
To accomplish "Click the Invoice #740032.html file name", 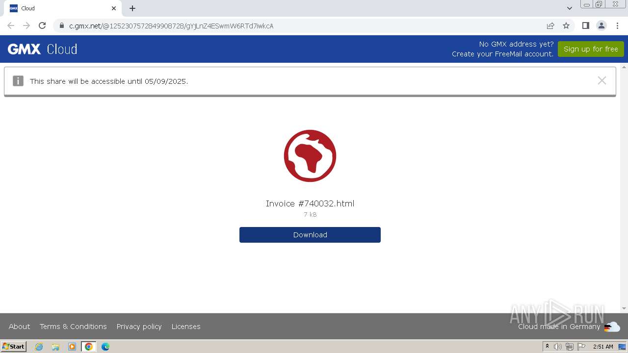I will pos(310,203).
